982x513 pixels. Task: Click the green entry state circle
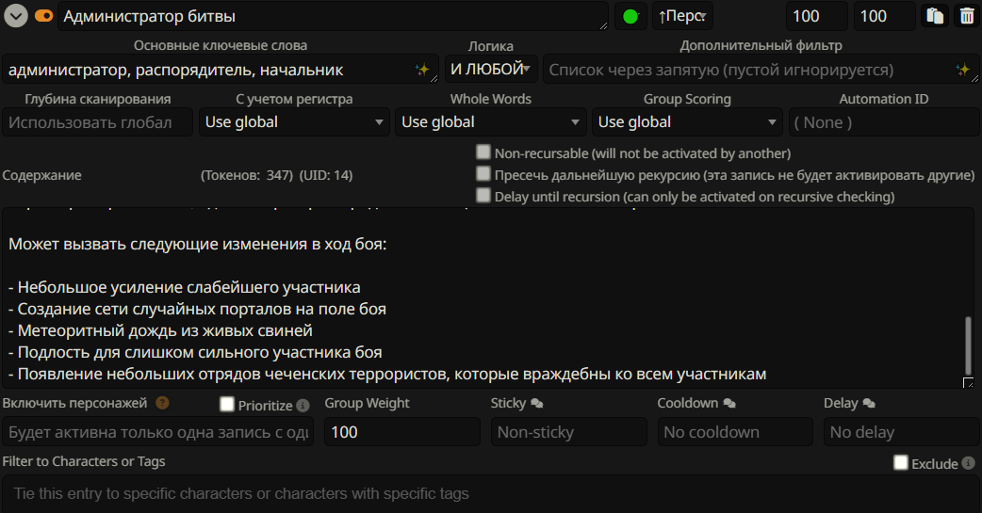tap(630, 16)
